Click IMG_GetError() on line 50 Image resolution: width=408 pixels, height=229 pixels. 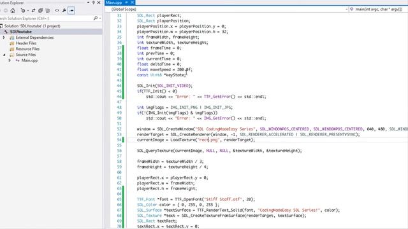click(x=219, y=118)
